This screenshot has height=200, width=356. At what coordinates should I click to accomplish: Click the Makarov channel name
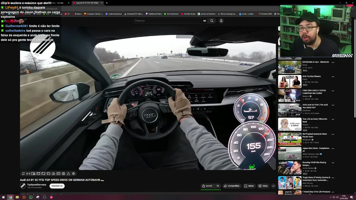click(x=306, y=96)
